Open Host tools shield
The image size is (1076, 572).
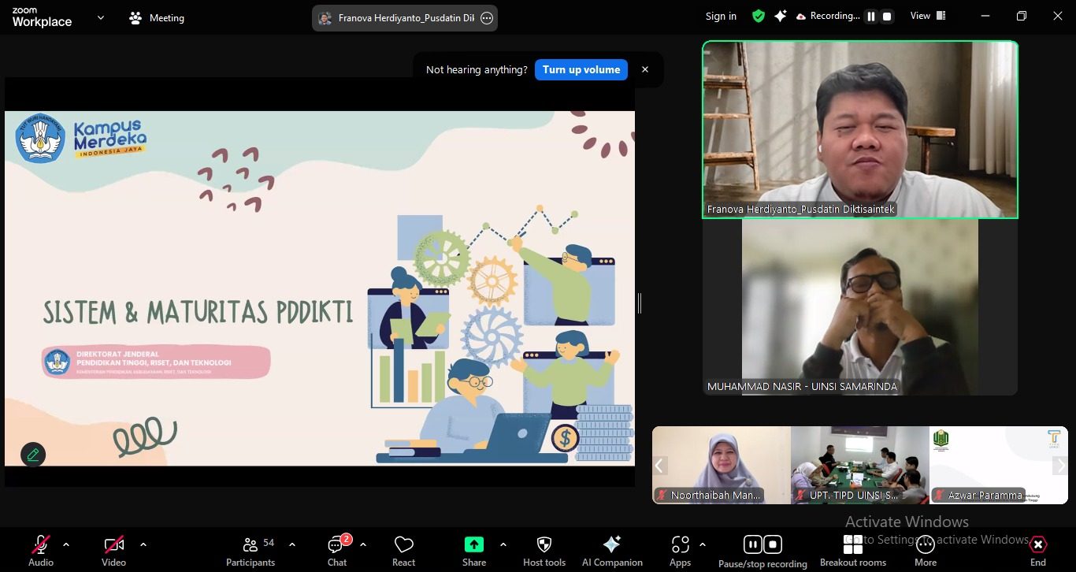point(544,551)
